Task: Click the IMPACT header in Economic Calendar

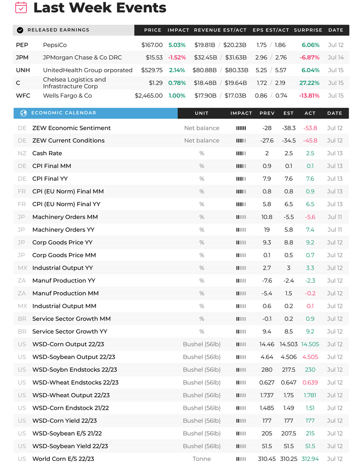Action: tap(241, 113)
